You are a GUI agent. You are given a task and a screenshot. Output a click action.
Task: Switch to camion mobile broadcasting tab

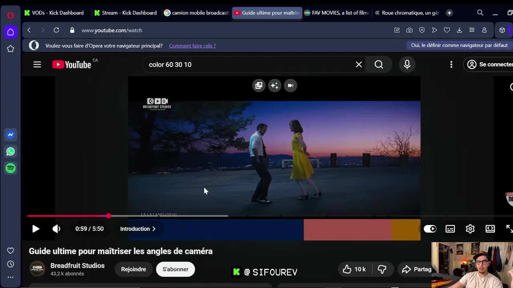(197, 13)
